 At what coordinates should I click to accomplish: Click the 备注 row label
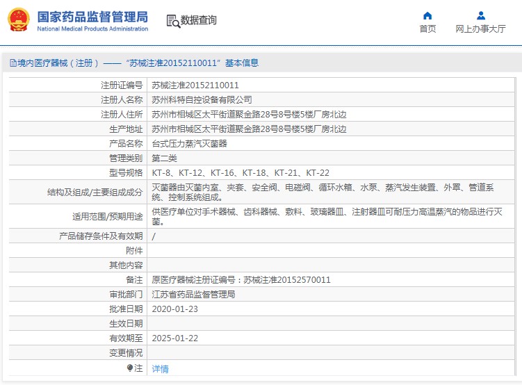click(134, 280)
